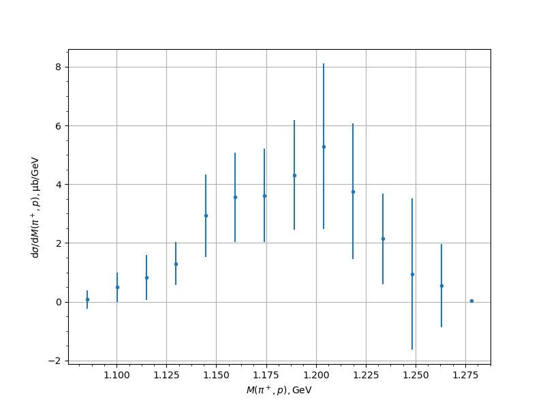This screenshot has width=545, height=409.
Task: Click the y-axis tick label −2
Action: click(x=56, y=361)
